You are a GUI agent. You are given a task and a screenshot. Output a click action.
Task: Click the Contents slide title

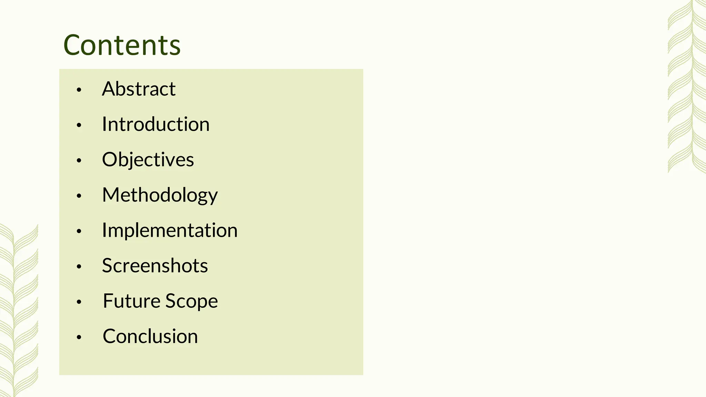(x=122, y=45)
